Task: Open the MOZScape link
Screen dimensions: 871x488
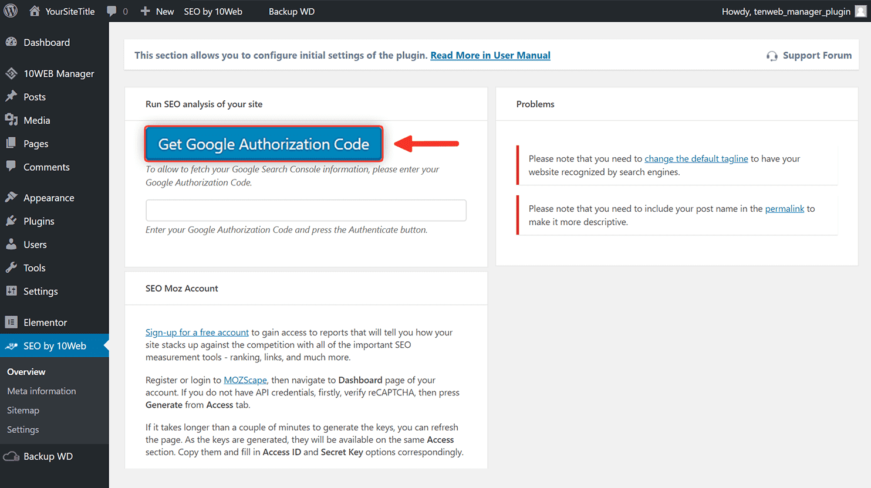Action: [x=245, y=380]
